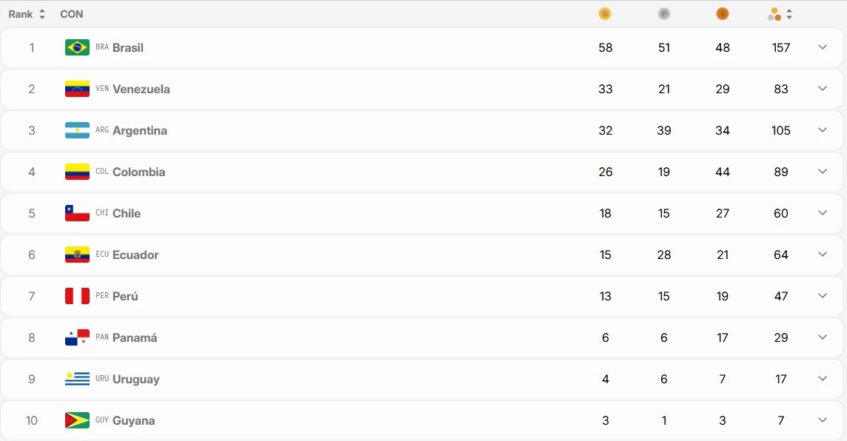Viewport: 847px width, 441px height.
Task: Expand the Argentina row chevron
Action: [822, 130]
